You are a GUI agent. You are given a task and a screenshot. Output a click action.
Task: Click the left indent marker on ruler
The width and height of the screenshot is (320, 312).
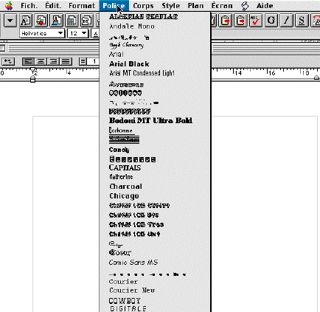pos(32,79)
